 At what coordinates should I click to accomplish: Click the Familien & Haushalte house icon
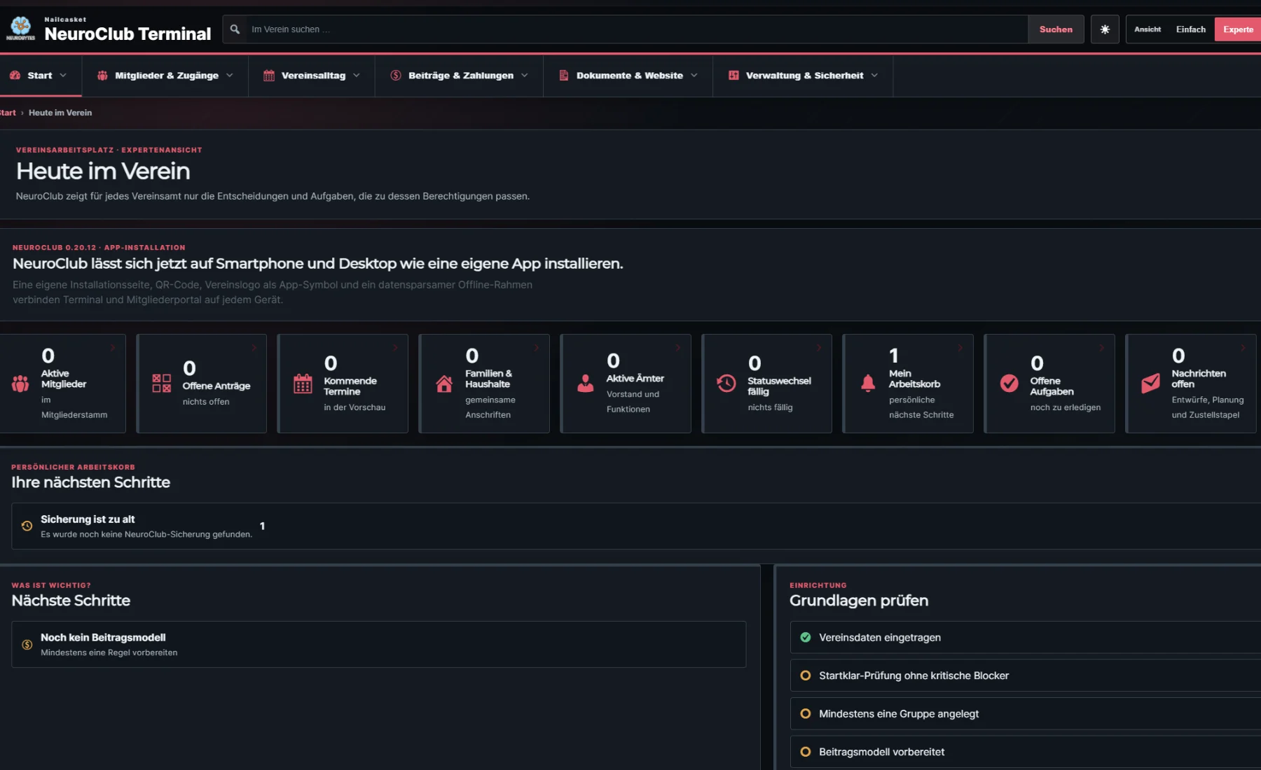point(444,384)
